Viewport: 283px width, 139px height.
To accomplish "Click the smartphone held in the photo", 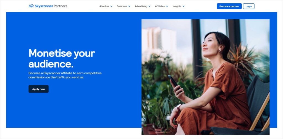I will [x=174, y=82].
